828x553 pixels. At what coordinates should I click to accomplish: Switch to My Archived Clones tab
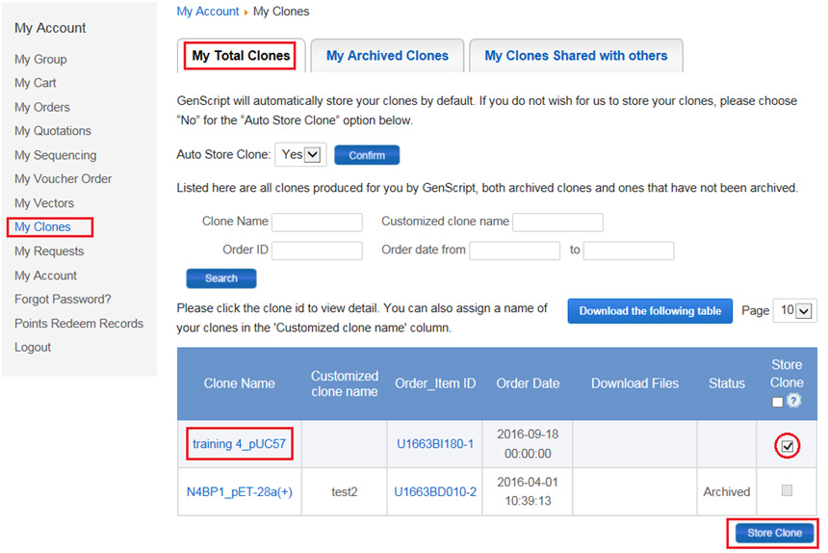[387, 56]
